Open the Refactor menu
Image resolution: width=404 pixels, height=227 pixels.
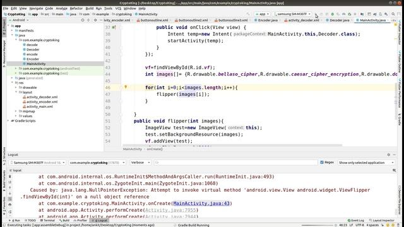click(76, 8)
